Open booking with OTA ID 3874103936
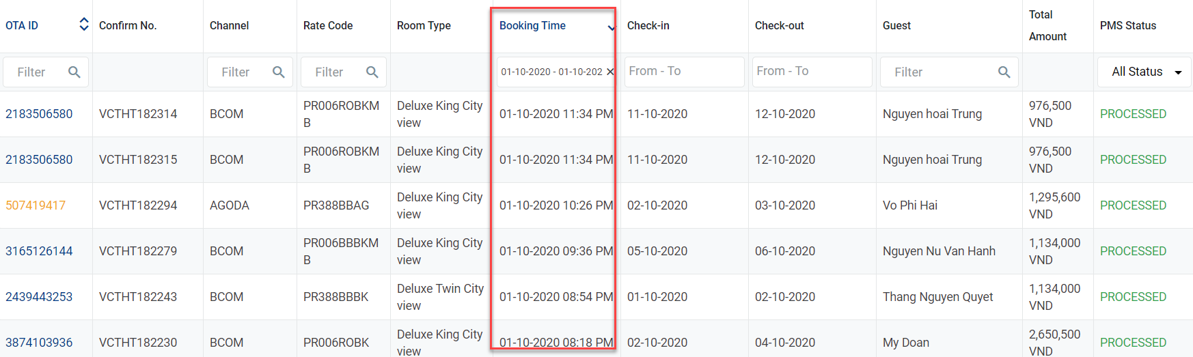1193x357 pixels. pos(39,343)
